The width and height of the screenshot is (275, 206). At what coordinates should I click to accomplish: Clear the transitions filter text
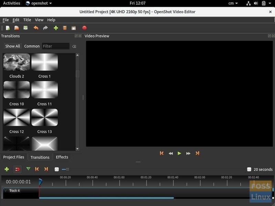tap(74, 46)
